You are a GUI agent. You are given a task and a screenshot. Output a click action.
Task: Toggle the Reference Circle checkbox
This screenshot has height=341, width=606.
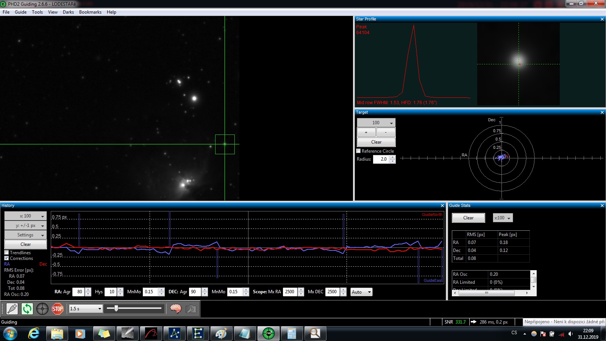pos(358,151)
